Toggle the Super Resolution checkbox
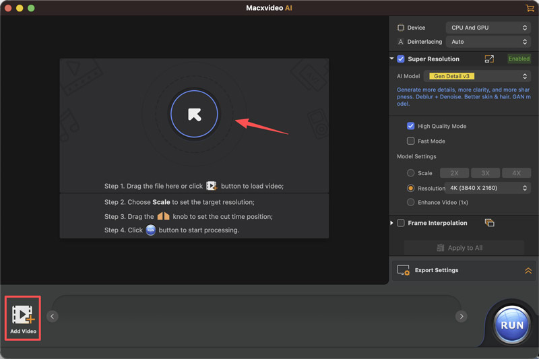 [x=401, y=59]
